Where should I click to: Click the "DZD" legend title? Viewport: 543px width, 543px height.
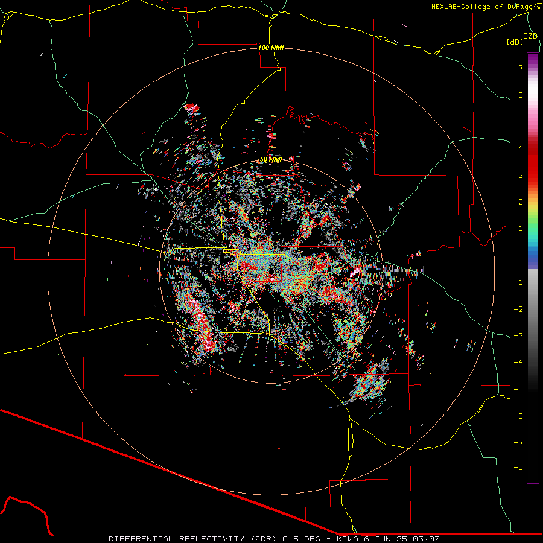pos(530,36)
